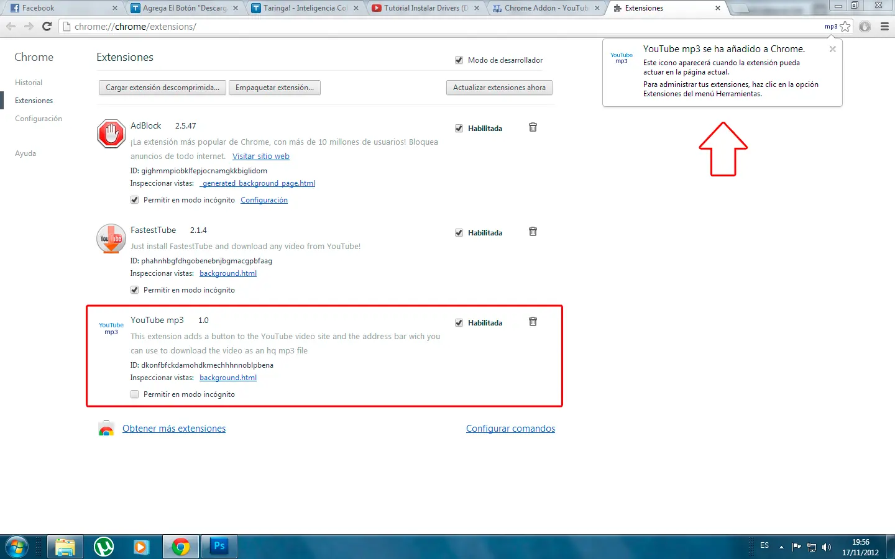Click Actualizar extensiones ahora button

coord(499,88)
